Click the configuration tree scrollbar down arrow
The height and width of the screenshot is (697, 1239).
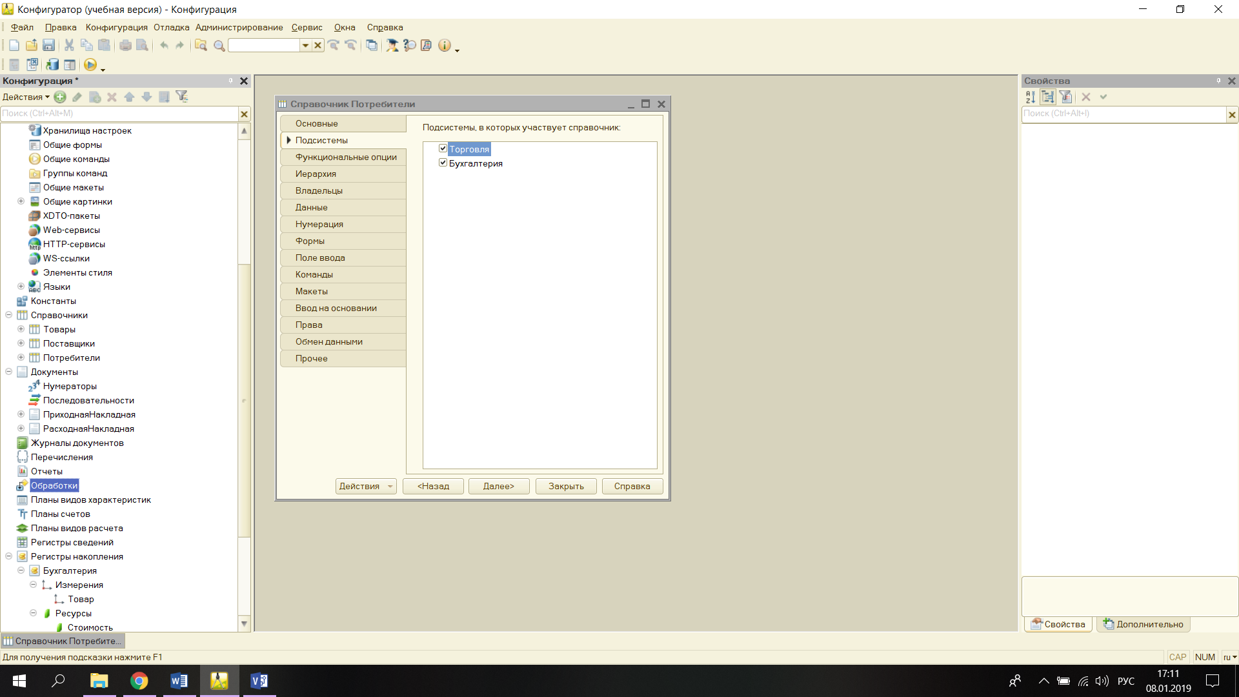pyautogui.click(x=244, y=623)
